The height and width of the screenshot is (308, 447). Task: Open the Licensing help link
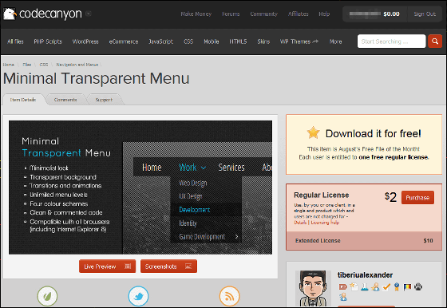pos(325,223)
